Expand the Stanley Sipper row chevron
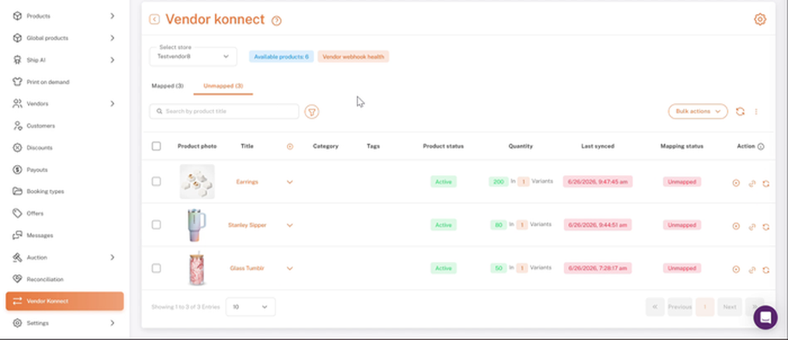Screen dimensions: 788x340 pyautogui.click(x=289, y=225)
